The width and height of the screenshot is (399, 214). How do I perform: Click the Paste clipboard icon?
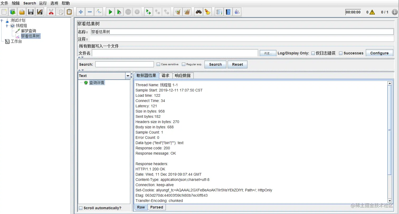69,12
